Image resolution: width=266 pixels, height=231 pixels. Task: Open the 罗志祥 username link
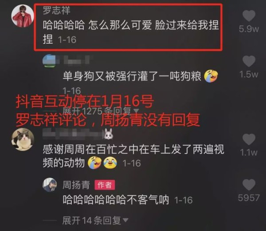point(56,10)
